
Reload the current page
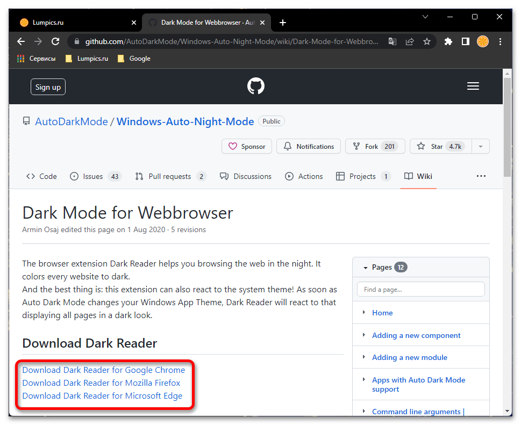coord(55,41)
